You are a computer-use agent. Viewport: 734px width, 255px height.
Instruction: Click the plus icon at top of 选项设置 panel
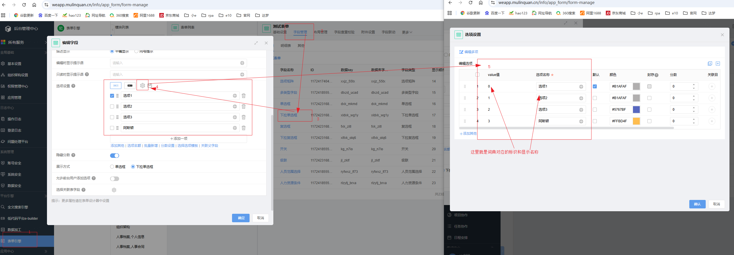click(718, 64)
